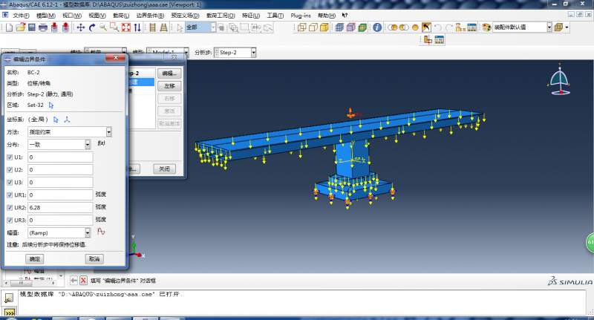
Task: Click the create datum CSYS icon
Action: coord(67,120)
